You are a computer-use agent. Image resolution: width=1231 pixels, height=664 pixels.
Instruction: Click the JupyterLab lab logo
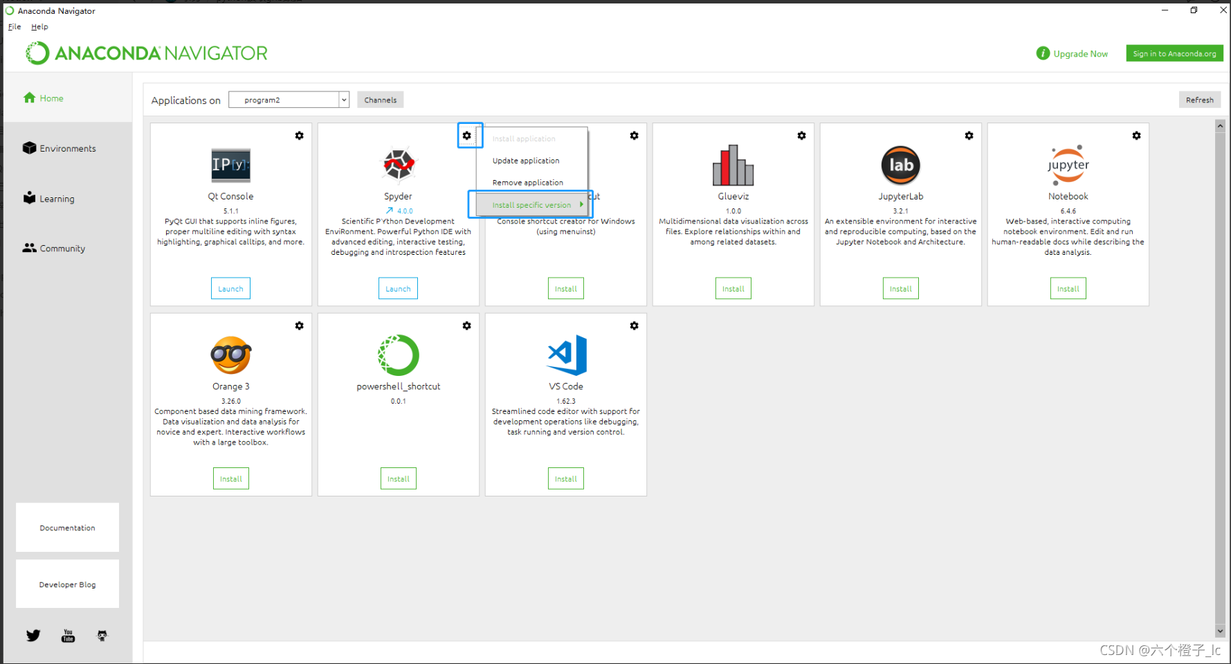click(901, 165)
